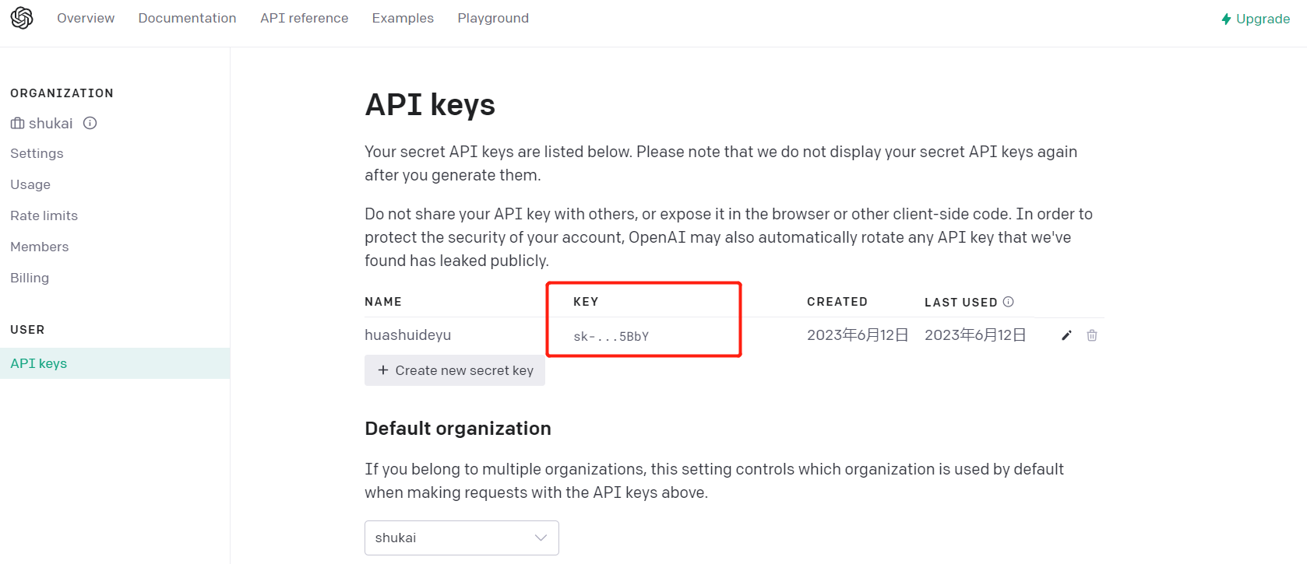Screen dimensions: 1307x564
Task: Click the OpenAI logo icon
Action: 22,18
